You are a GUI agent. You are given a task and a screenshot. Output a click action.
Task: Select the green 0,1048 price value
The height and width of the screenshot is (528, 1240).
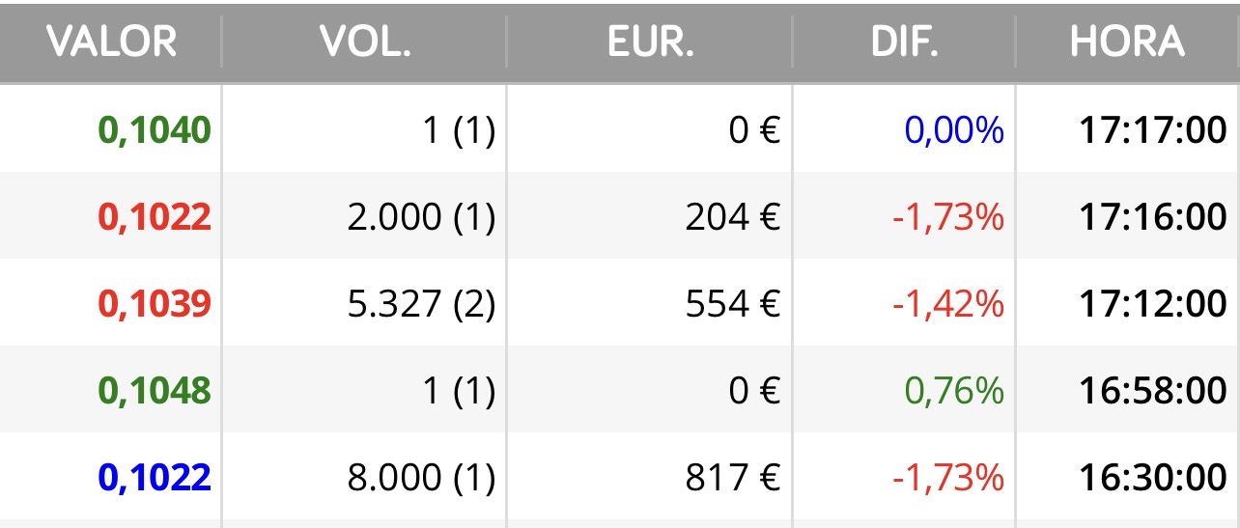click(155, 391)
